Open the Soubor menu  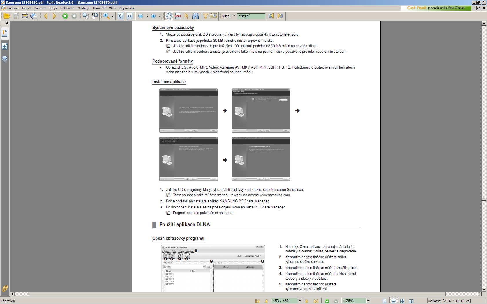click(12, 8)
